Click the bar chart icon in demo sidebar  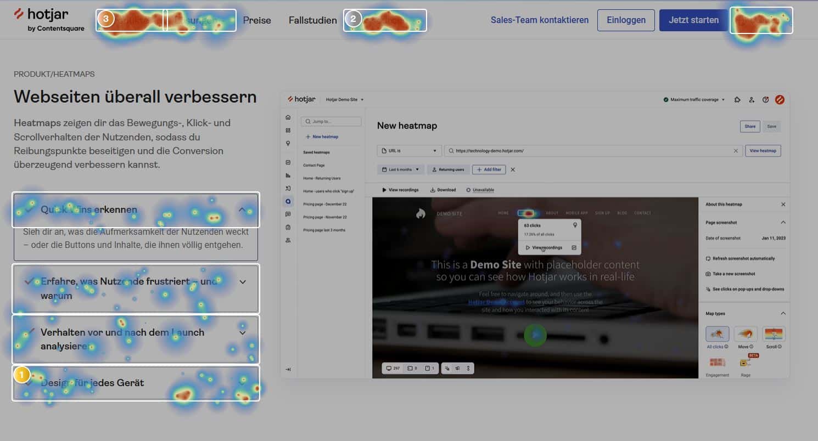[288, 176]
